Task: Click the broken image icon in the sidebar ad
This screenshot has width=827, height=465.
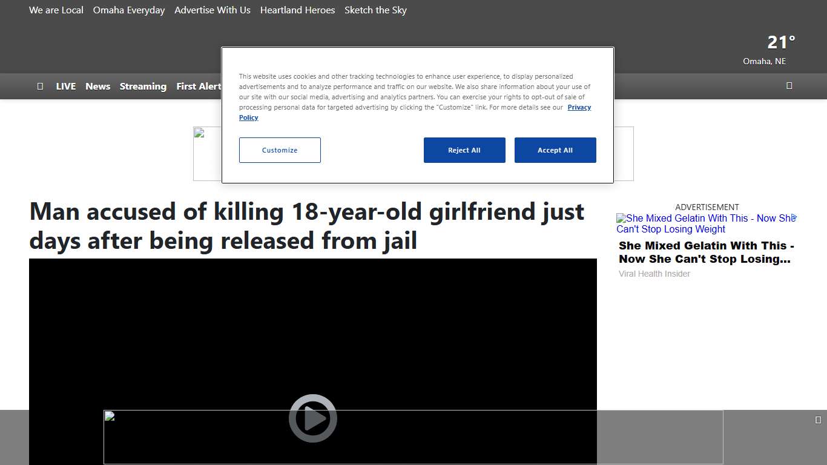Action: pos(620,219)
